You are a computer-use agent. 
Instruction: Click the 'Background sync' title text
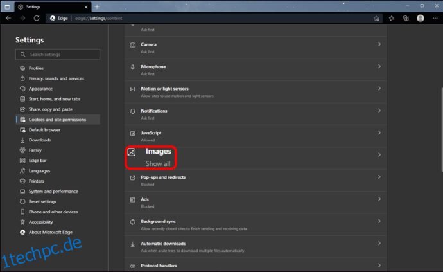[158, 221]
